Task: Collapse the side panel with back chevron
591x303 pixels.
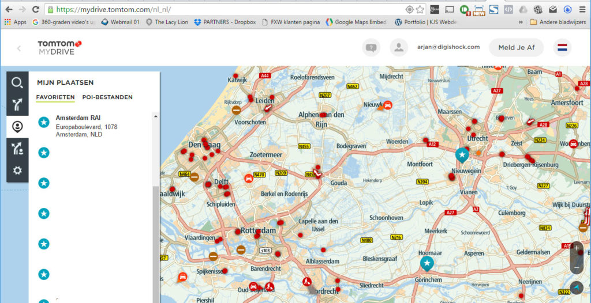Action: click(19, 48)
